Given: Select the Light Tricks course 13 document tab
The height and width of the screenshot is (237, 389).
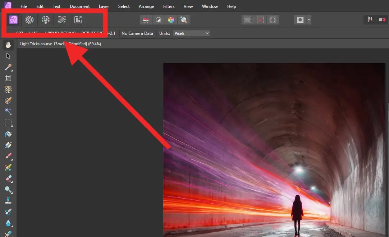Looking at the screenshot, I should click(x=60, y=44).
